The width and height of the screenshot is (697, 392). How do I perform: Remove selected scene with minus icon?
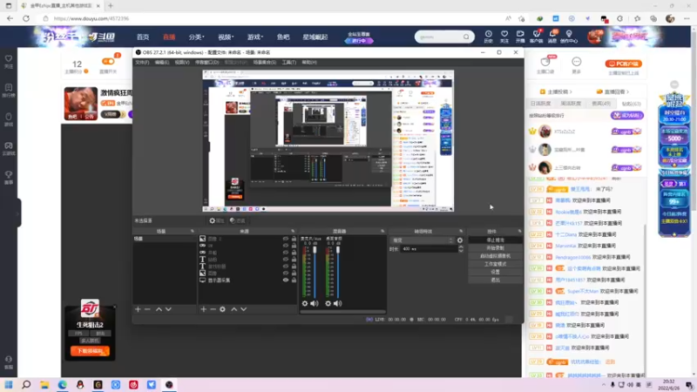(147, 309)
